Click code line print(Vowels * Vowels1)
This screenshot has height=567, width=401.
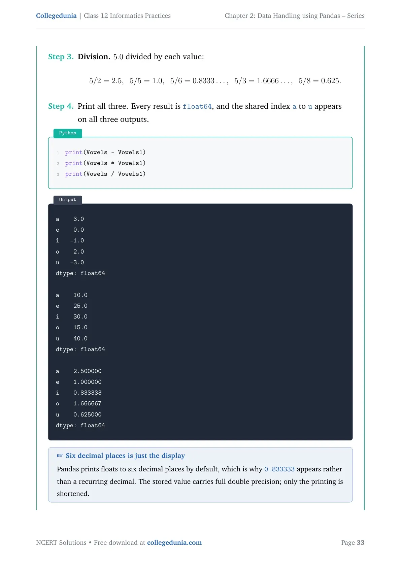click(105, 163)
